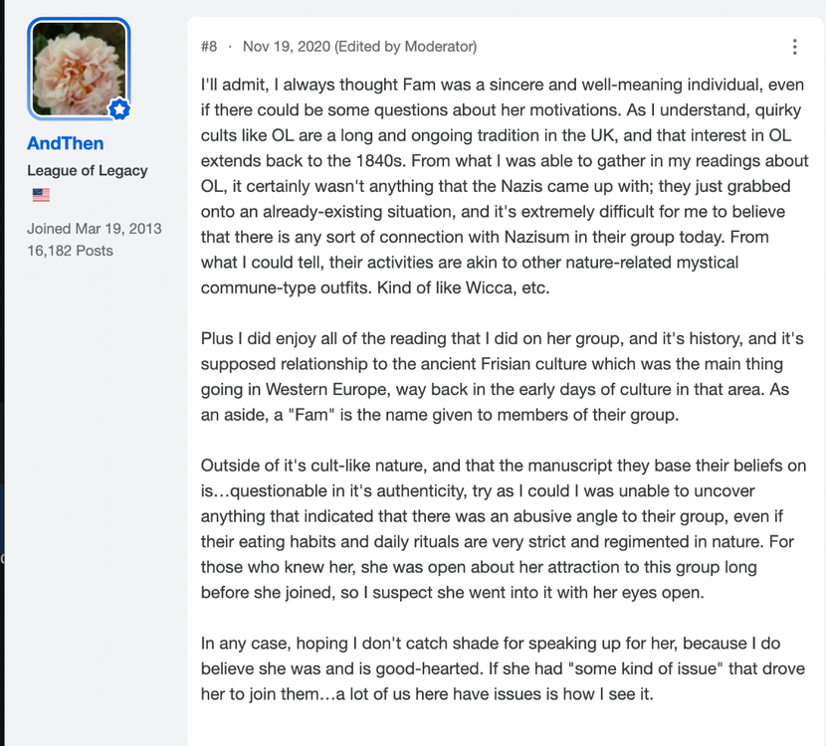Open the three-dot post options menu
Viewport: 826px width, 746px height.
794,47
